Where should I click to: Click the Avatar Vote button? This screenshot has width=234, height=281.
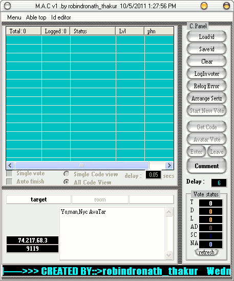coord(207,139)
